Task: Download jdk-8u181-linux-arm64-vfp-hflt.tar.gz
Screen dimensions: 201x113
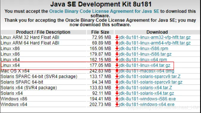Action: pyautogui.click(x=155, y=43)
